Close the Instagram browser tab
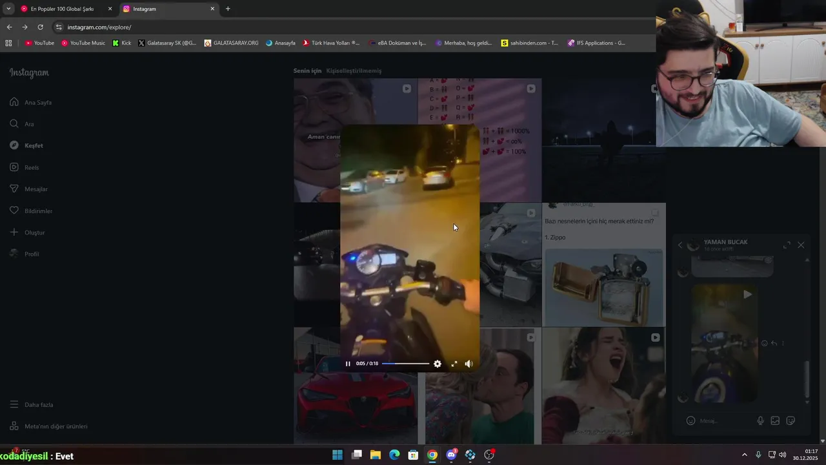 point(212,9)
